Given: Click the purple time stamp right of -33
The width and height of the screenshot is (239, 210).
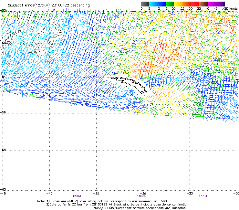Looking at the screenshot, I should pyautogui.click(x=203, y=196).
